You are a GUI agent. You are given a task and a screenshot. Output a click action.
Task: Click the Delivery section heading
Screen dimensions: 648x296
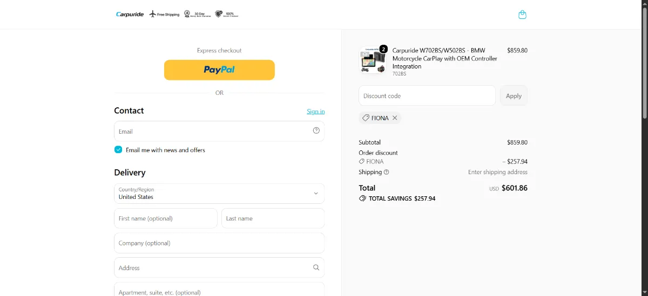click(130, 173)
